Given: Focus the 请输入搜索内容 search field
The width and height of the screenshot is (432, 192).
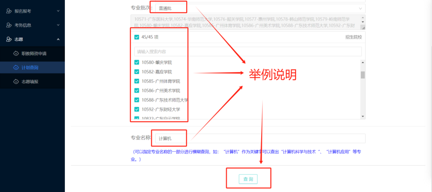Looking at the screenshot, I should click(248, 52).
